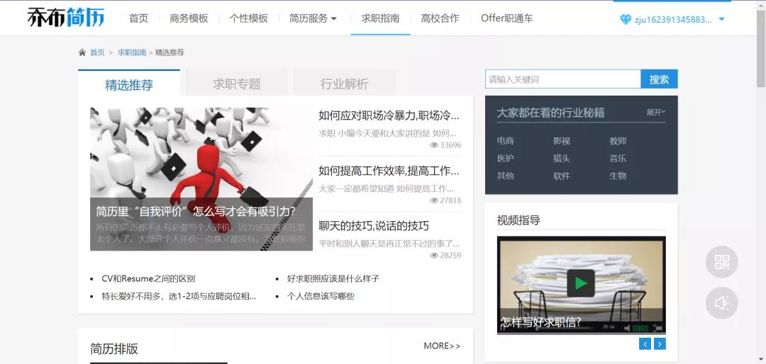Image resolution: width=766 pixels, height=364 pixels.
Task: Click the keyword search input field
Action: [x=562, y=79]
